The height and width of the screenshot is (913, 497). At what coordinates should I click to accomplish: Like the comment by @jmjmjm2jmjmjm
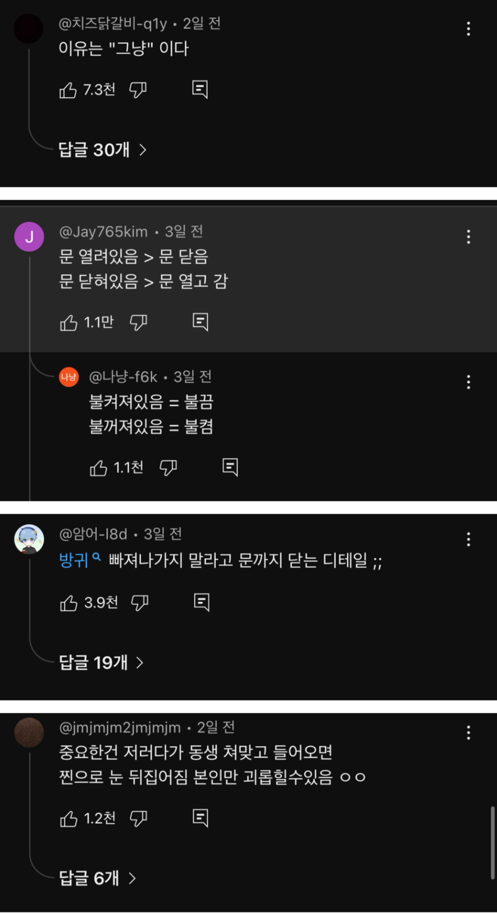(68, 819)
